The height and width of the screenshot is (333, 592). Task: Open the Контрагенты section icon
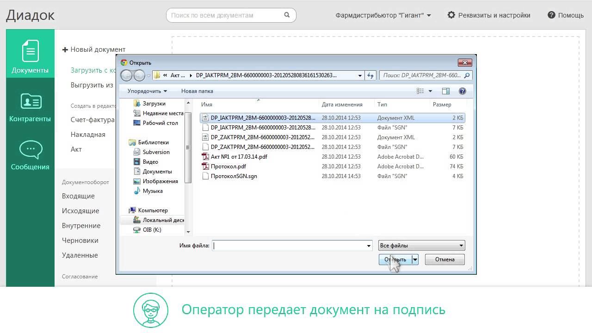(31, 102)
